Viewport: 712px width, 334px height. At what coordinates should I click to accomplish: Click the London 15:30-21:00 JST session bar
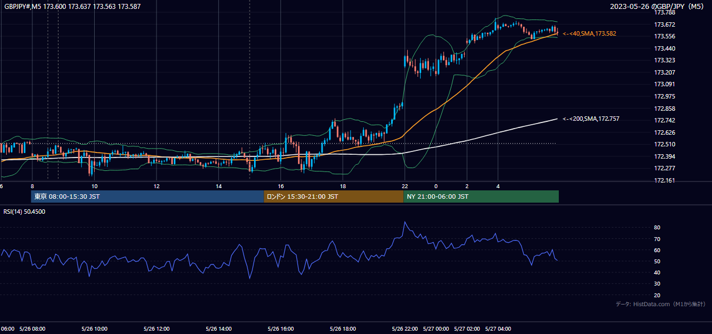(x=334, y=197)
